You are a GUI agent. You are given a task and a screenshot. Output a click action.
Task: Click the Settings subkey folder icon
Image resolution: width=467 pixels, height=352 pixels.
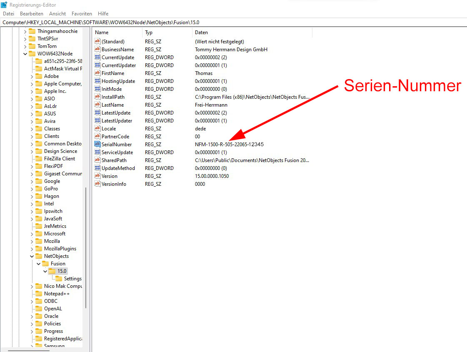click(59, 279)
